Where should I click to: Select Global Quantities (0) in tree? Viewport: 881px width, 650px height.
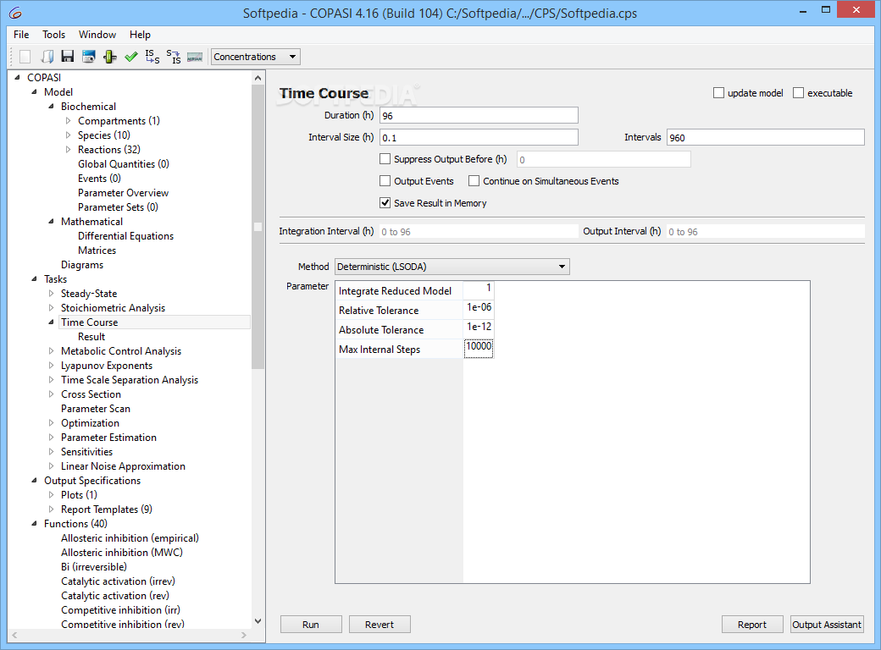tap(123, 164)
